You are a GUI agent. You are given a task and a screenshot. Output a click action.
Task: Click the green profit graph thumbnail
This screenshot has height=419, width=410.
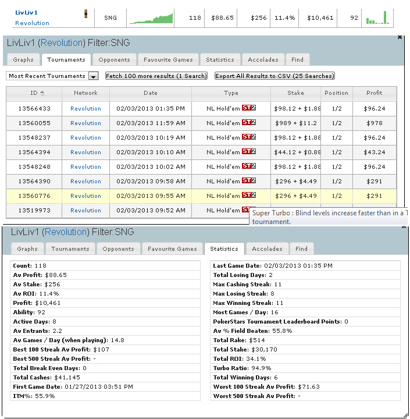151,18
